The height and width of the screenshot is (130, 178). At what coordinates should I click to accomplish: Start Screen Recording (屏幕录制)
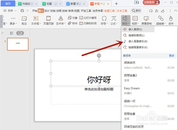146,21
